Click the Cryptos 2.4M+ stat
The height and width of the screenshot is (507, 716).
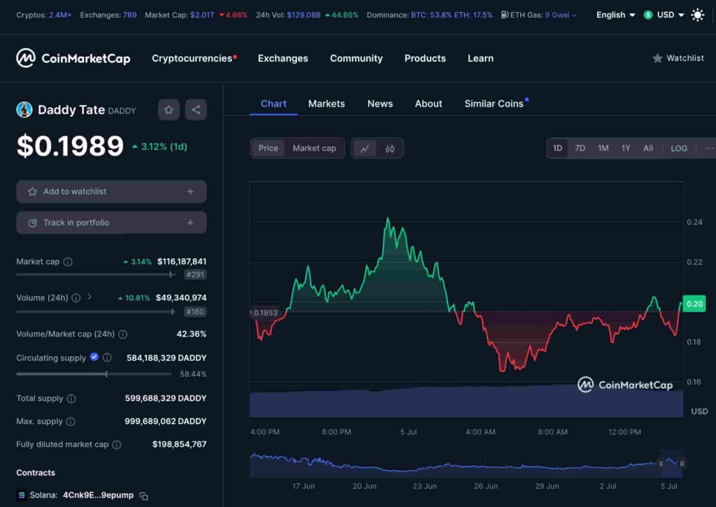[x=44, y=15]
